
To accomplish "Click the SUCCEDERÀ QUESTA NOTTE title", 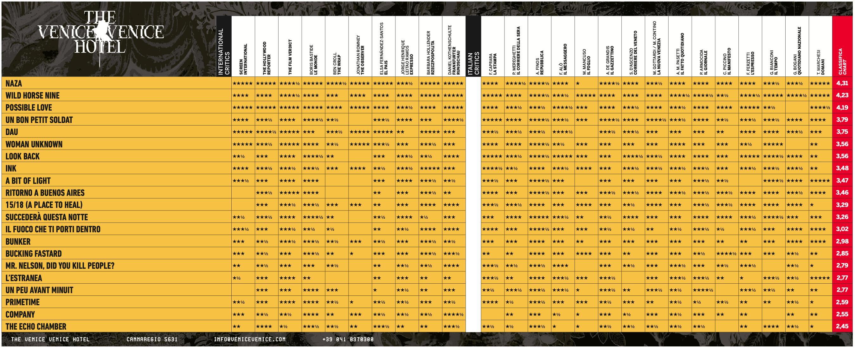I will click(47, 217).
